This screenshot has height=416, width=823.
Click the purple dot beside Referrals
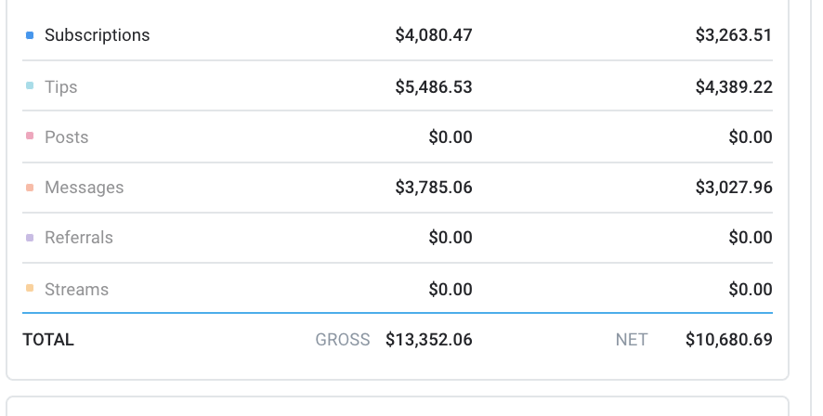[x=30, y=238]
